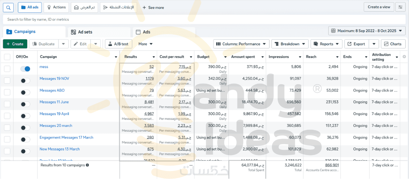
Task: Select the 18,414.70 amount spent cell
Action: coord(253,102)
